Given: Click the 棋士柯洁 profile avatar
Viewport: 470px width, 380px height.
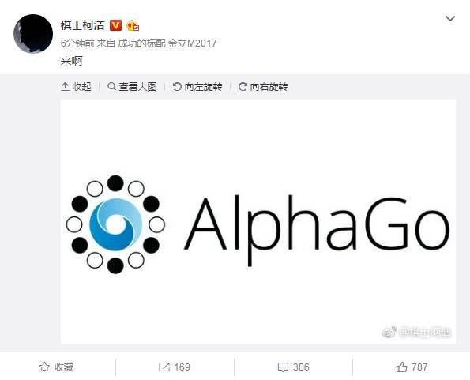Looking at the screenshot, I should pos(33,33).
